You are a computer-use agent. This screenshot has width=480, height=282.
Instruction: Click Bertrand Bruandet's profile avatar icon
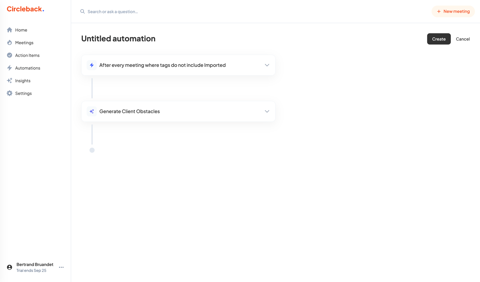tap(9, 267)
